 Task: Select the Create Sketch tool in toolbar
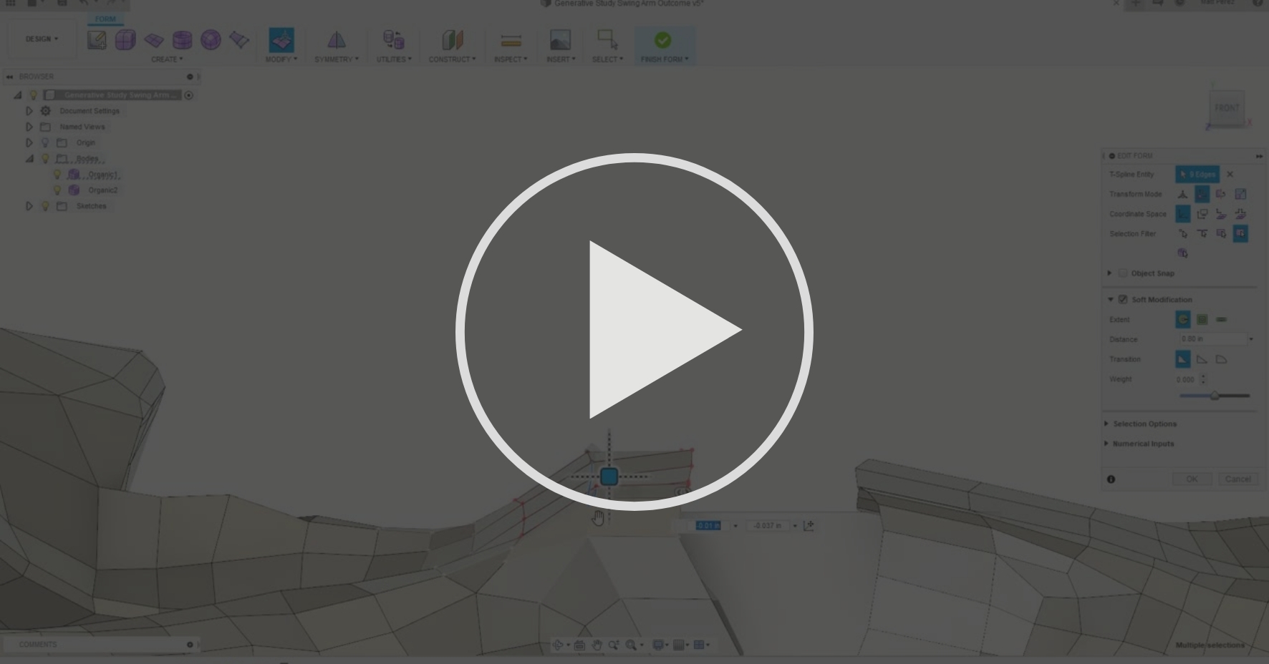click(97, 39)
